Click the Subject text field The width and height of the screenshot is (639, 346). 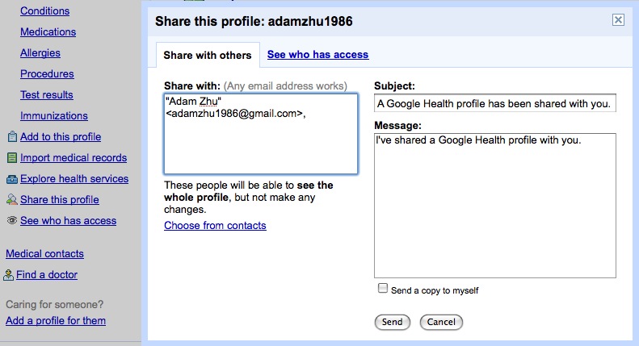(495, 104)
